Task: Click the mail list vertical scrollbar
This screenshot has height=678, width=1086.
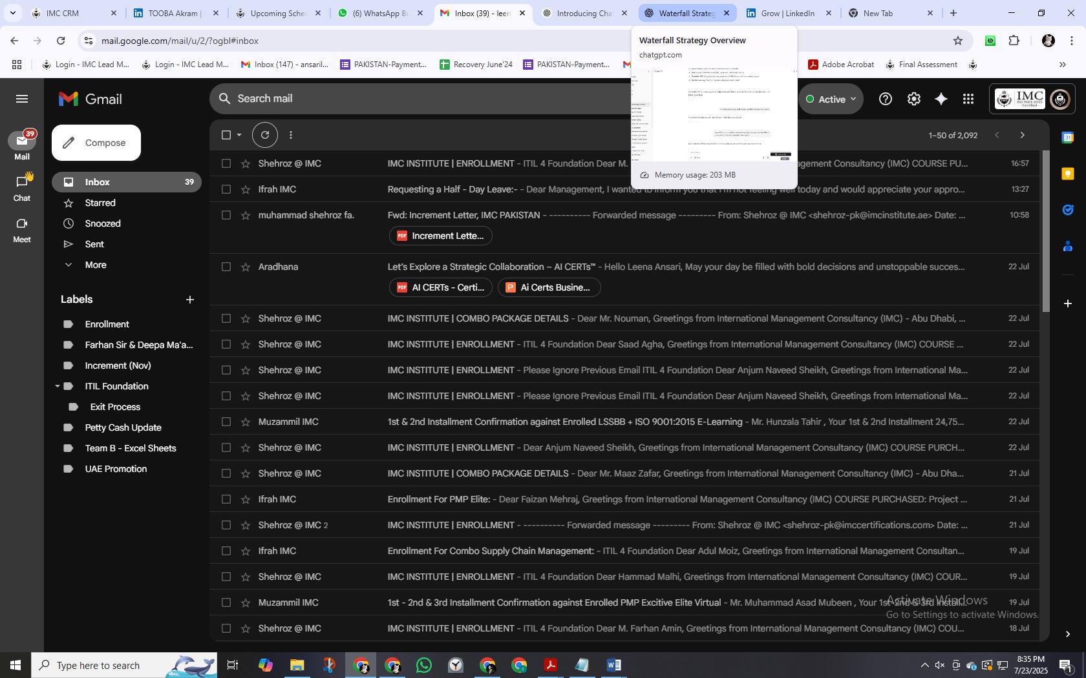Action: [x=1045, y=232]
